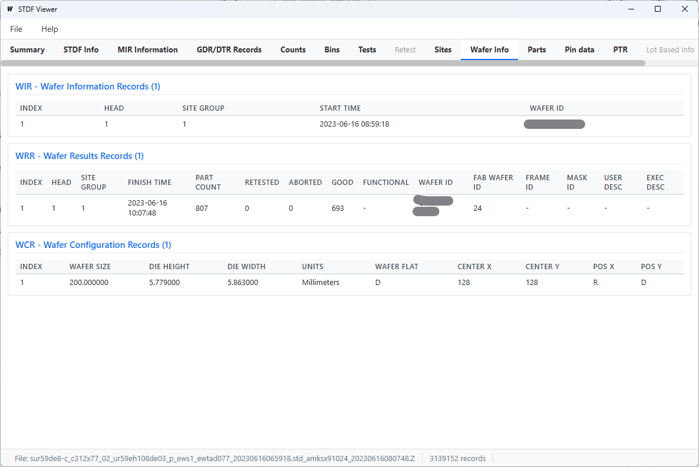This screenshot has width=699, height=467.
Task: Open the Help menu
Action: click(x=50, y=29)
